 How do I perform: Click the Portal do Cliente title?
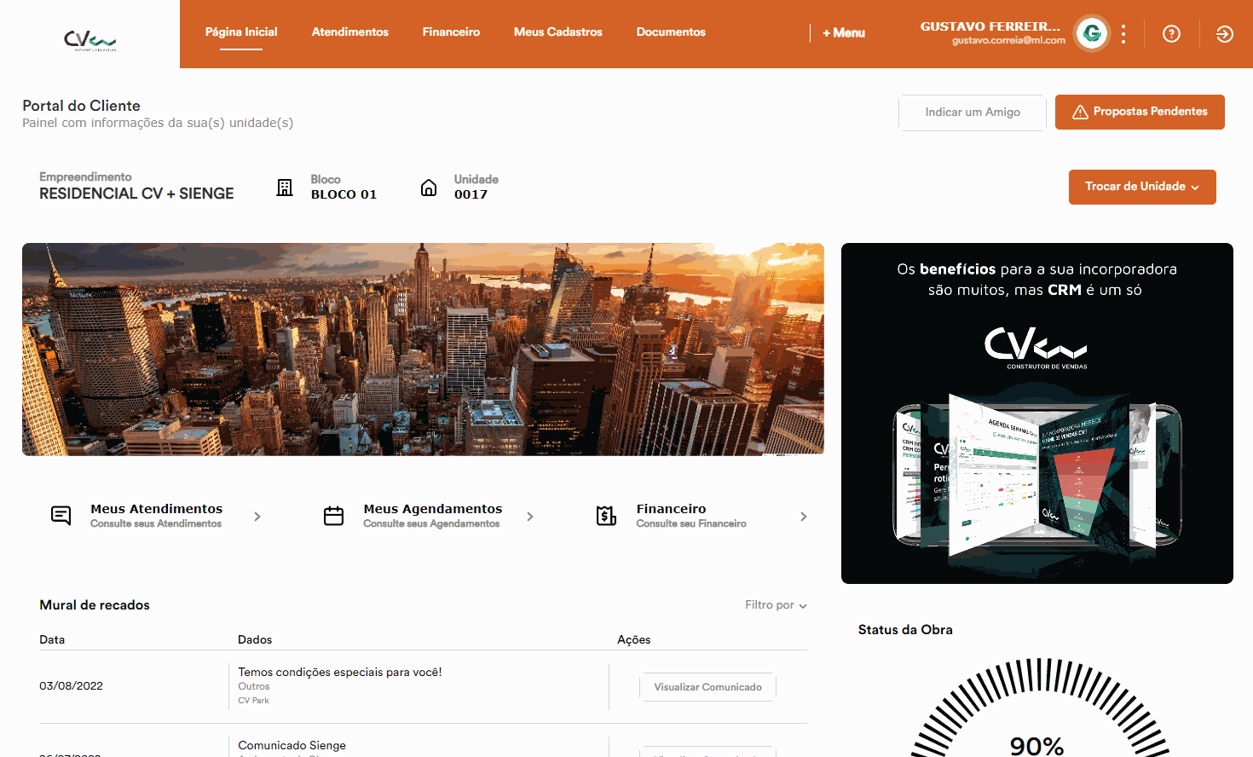(81, 106)
